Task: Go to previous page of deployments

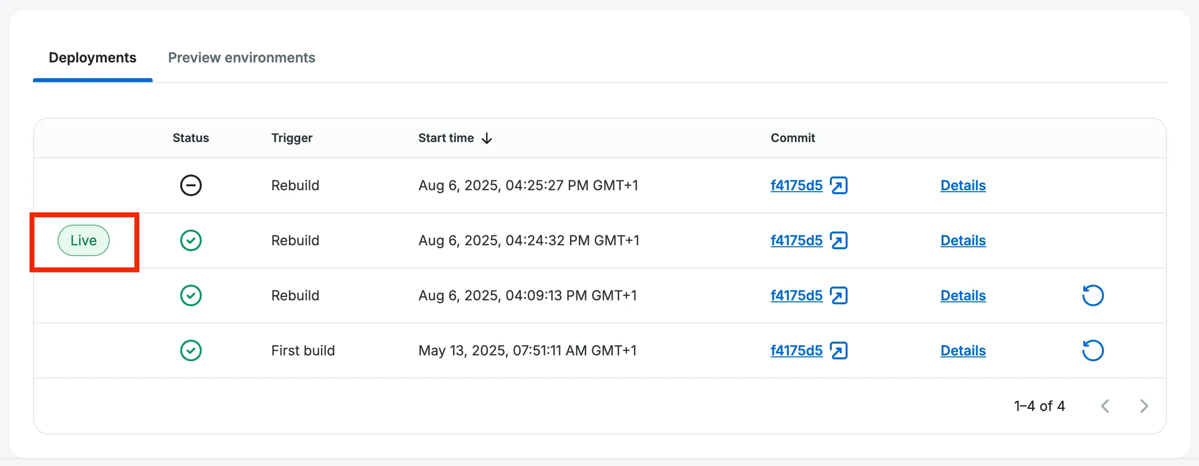Action: coord(1105,406)
